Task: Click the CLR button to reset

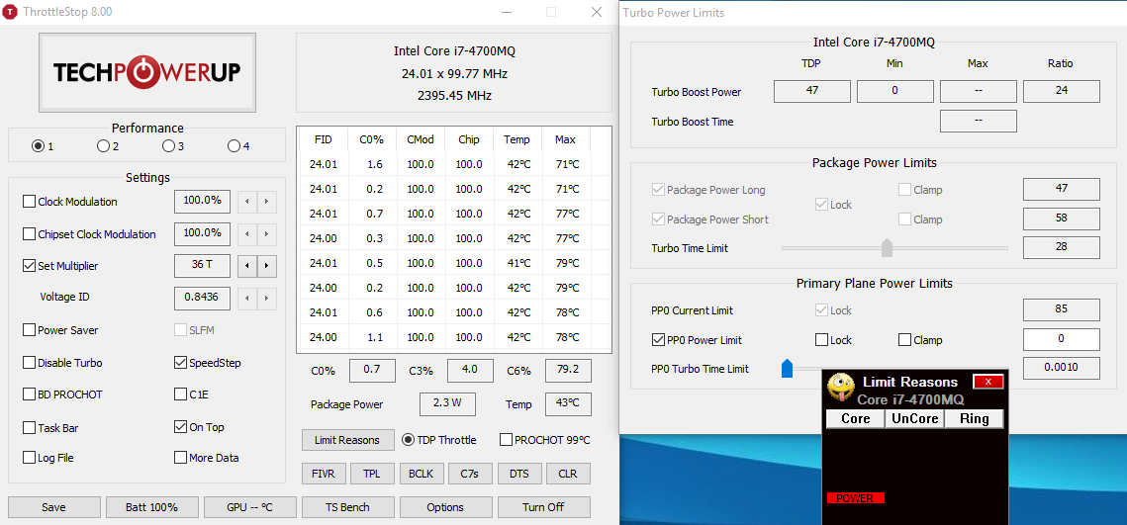Action: [x=569, y=474]
